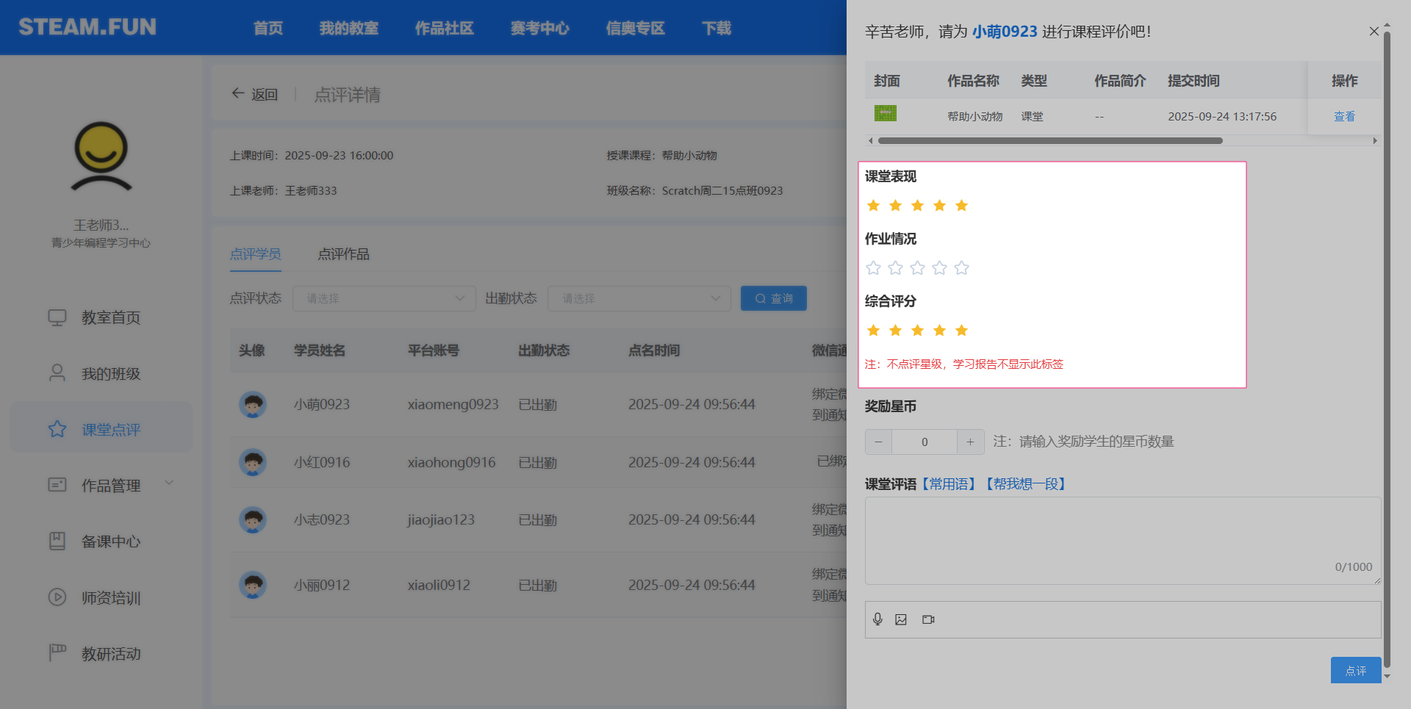Open the 出勤状态 dropdown

639,298
